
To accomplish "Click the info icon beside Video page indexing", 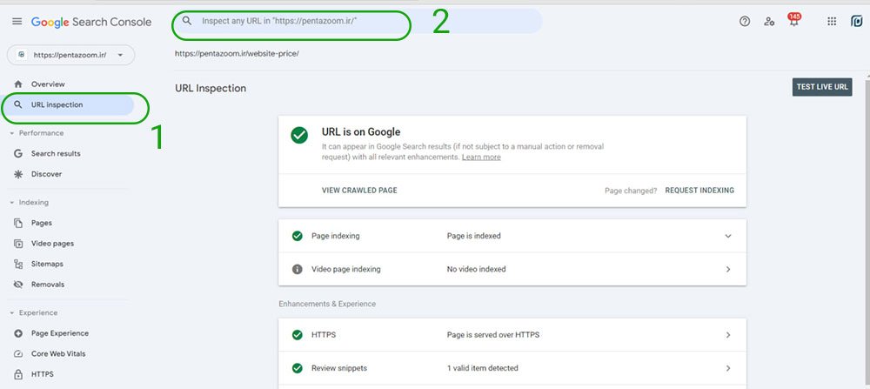I will tap(298, 270).
